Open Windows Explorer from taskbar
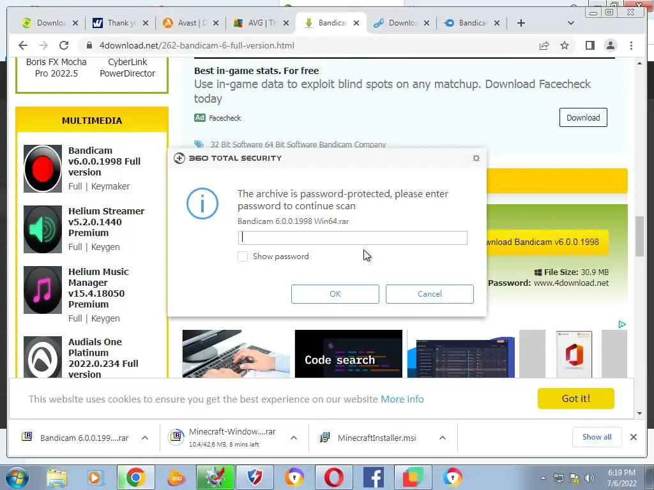The image size is (654, 490). click(57, 477)
